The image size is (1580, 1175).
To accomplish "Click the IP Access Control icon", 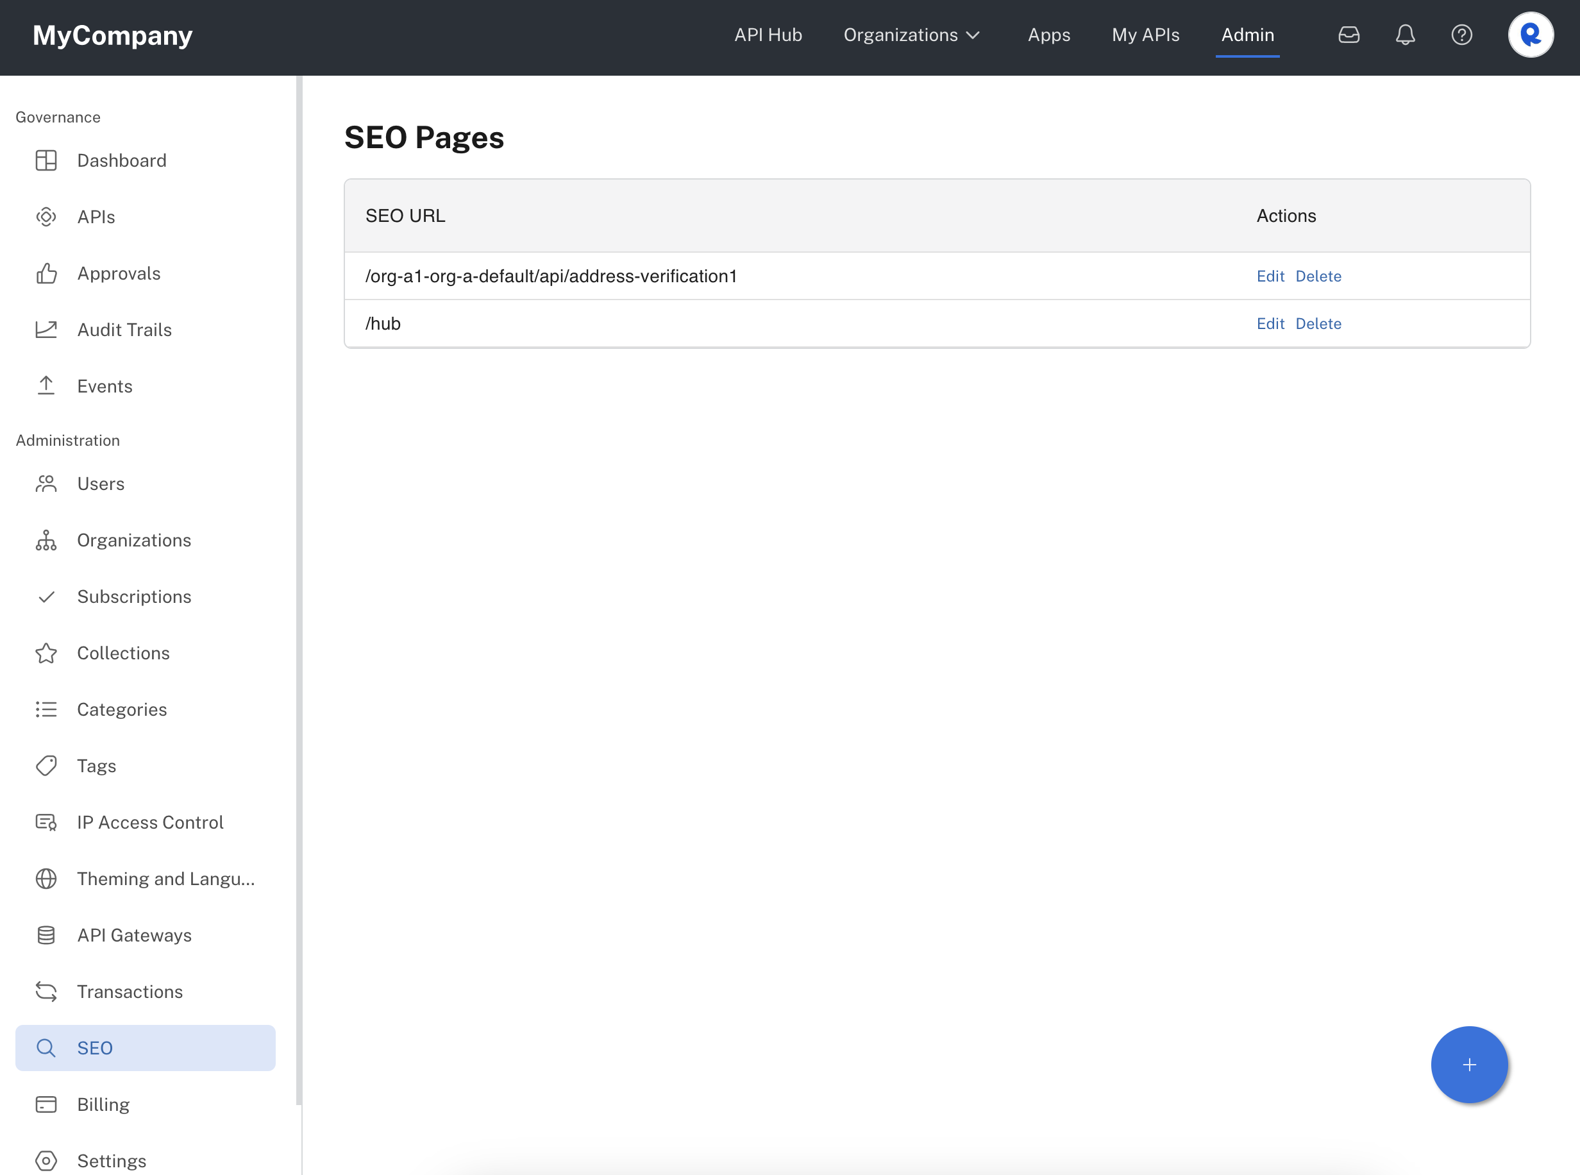I will (46, 822).
